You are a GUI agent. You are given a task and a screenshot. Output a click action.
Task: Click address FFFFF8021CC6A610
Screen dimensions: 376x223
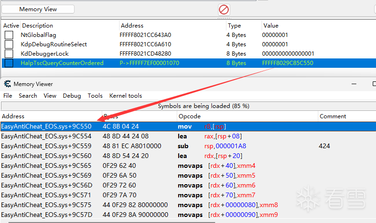coord(145,44)
